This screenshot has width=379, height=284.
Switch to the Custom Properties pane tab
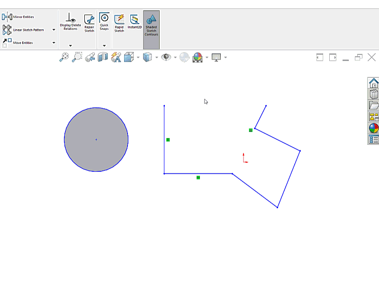(x=373, y=140)
